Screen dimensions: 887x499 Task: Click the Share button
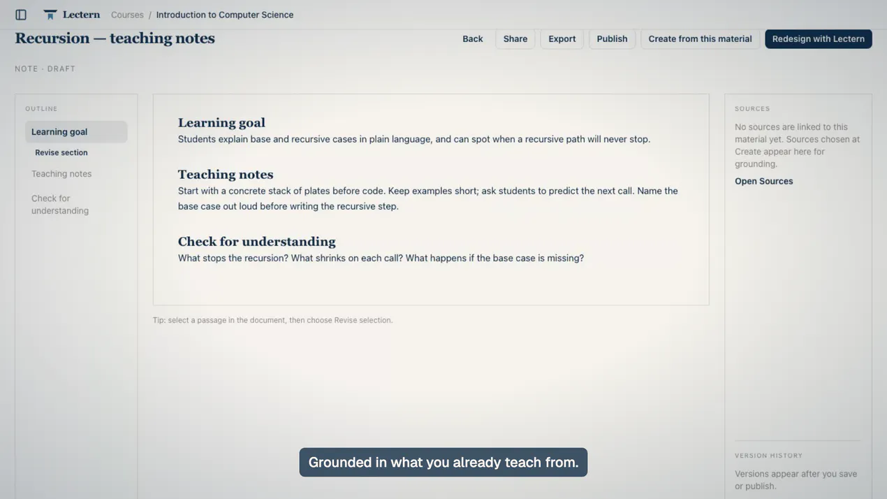(515, 39)
